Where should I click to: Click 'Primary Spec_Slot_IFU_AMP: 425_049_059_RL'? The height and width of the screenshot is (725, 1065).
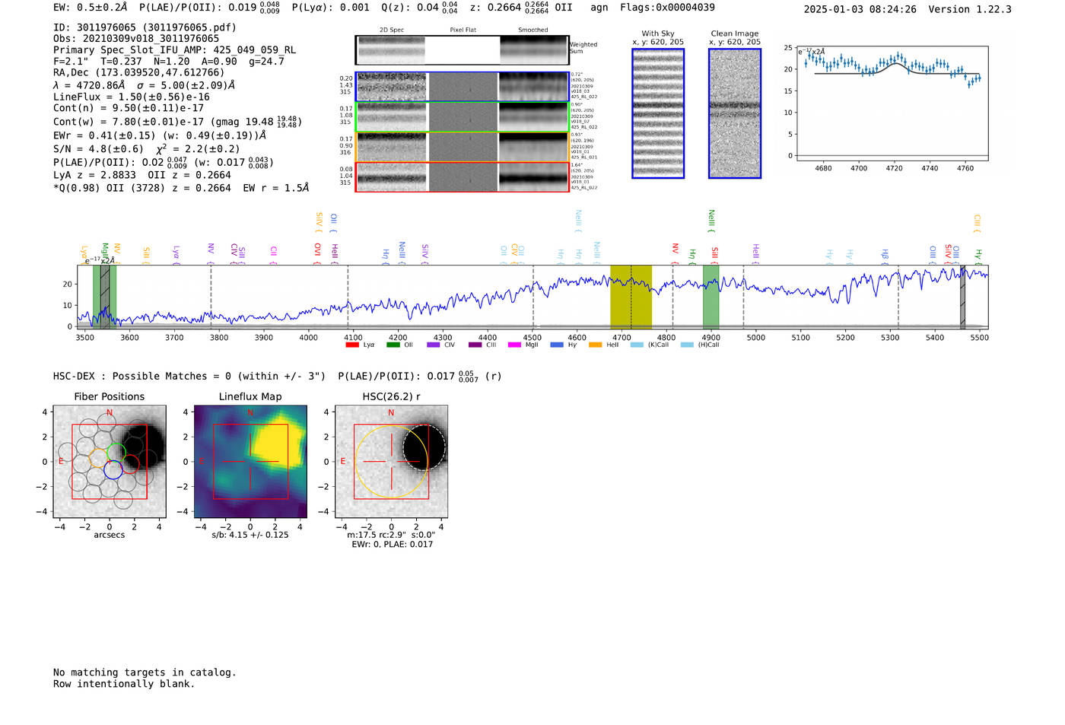(x=174, y=50)
